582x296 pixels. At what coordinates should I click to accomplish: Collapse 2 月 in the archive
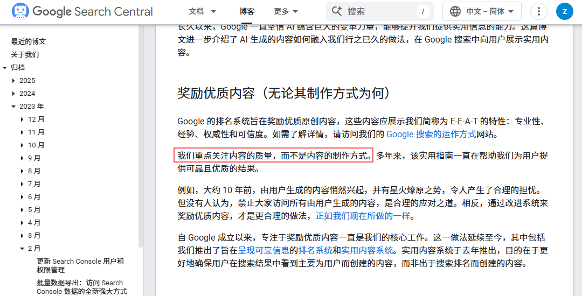coord(22,249)
